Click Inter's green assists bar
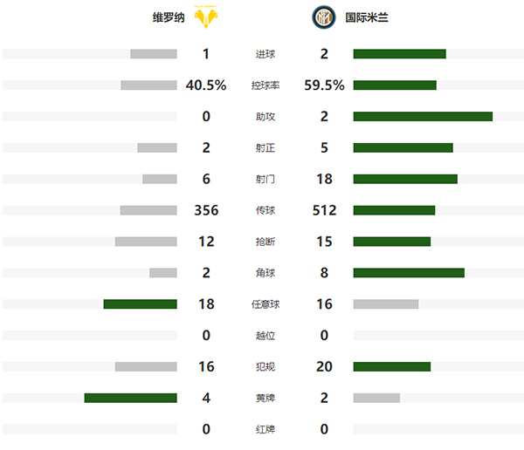 pos(423,117)
